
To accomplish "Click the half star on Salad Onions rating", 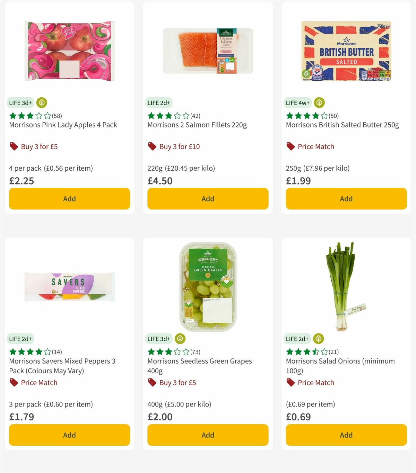I will coord(315,352).
